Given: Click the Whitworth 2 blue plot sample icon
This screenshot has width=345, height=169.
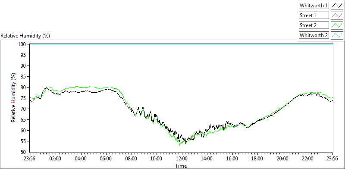Looking at the screenshot, I should [337, 35].
